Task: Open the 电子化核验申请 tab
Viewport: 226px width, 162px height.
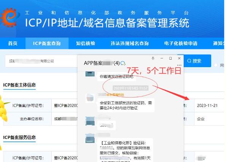Action: click(x=181, y=43)
